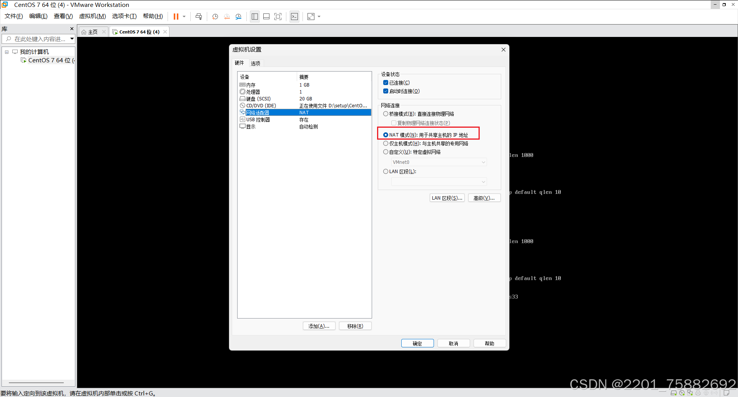
Task: Click the CD/DVD status bar icon
Action: point(682,393)
